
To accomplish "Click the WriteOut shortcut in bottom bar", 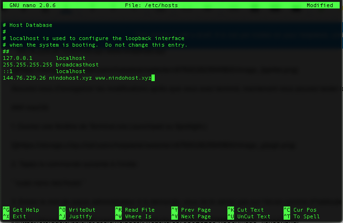I will (82, 210).
